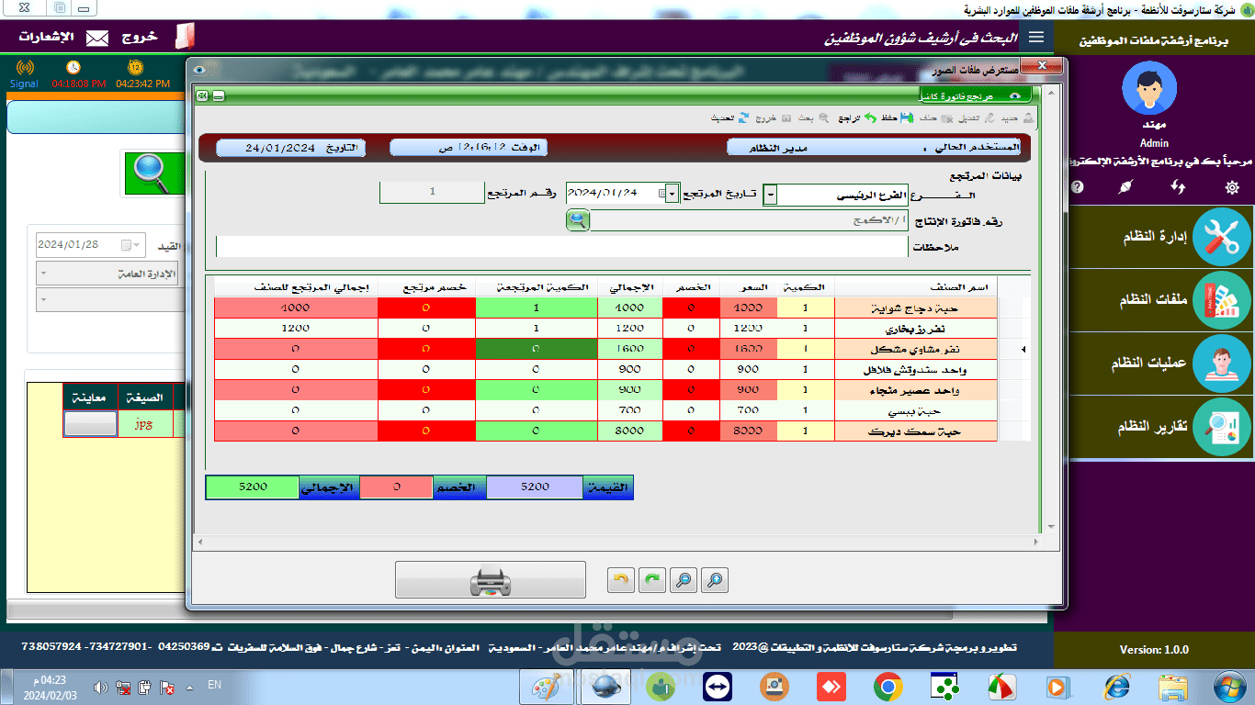Click the preview (معاينة) button in jpg row
The width and height of the screenshot is (1255, 705).
90,424
